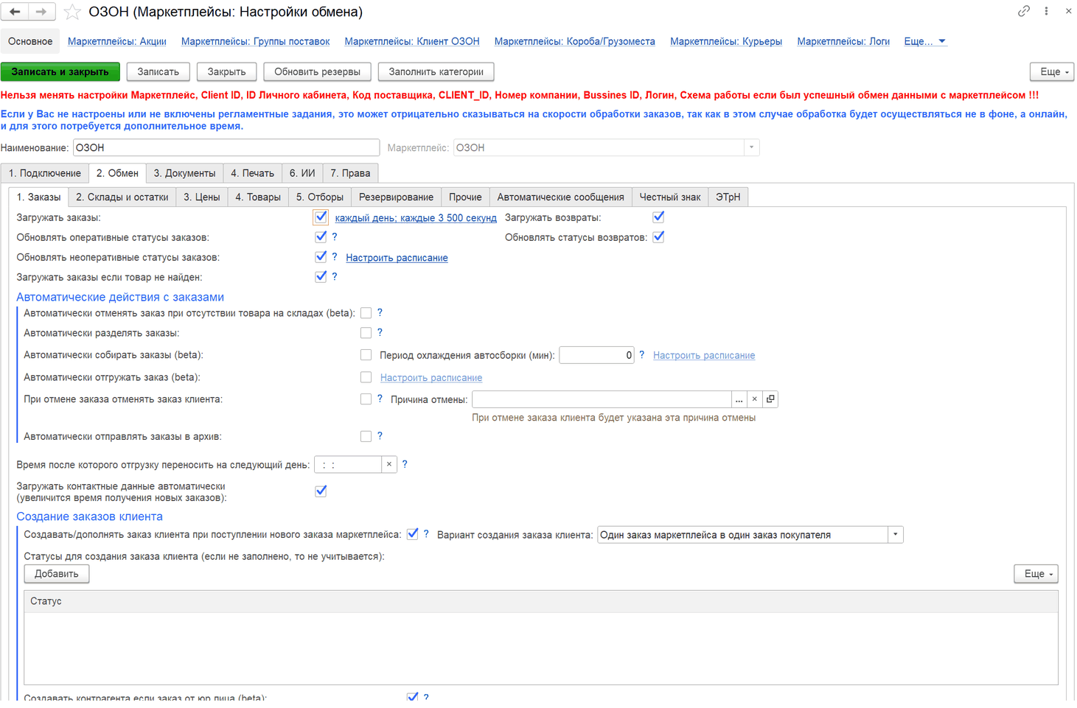Screen dimensions: 1077x708
Task: Show help for 'Период охлаждения автосборки'
Action: coord(641,355)
